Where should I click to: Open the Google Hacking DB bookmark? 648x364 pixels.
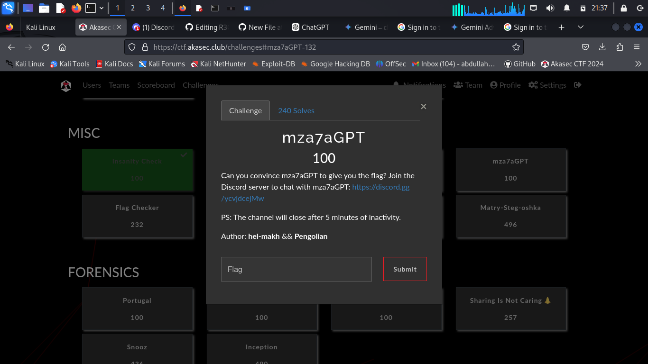pyautogui.click(x=335, y=64)
